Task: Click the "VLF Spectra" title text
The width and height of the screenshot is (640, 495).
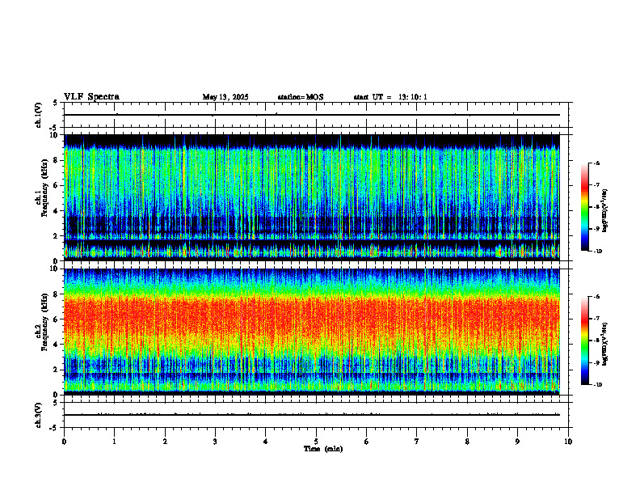Action: pyautogui.click(x=92, y=97)
